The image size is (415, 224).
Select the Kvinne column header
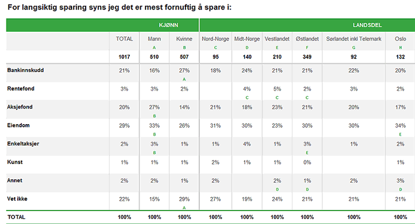pos(184,39)
